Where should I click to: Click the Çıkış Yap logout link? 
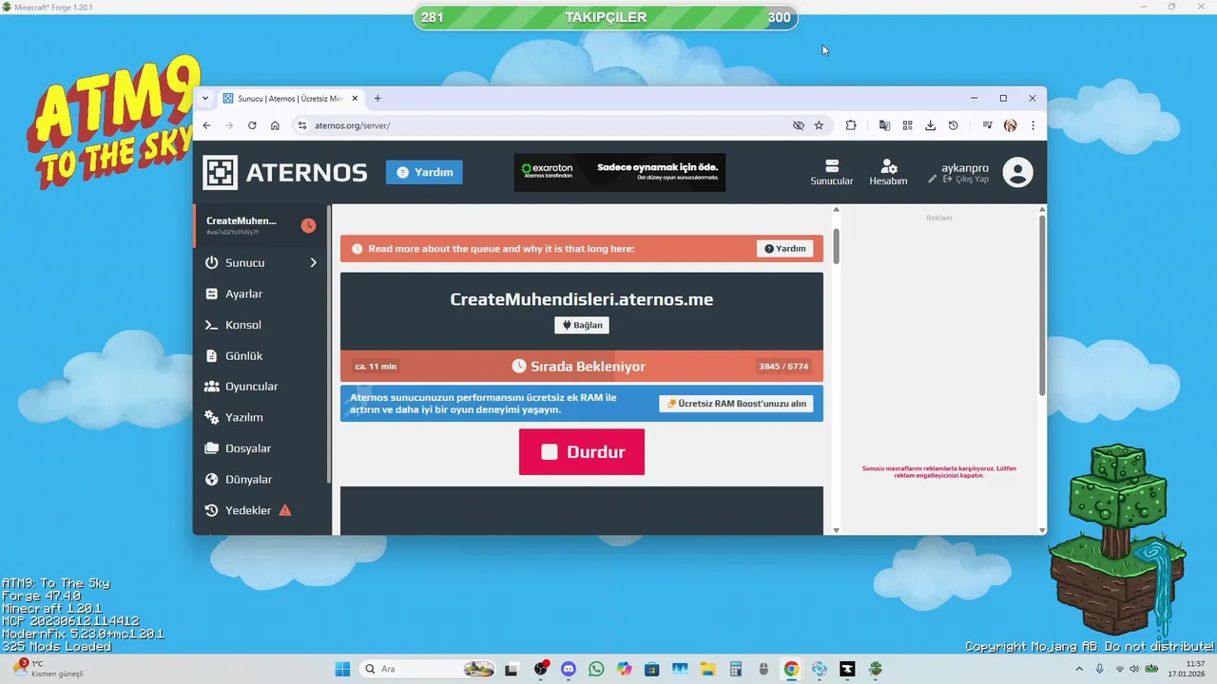click(x=966, y=179)
